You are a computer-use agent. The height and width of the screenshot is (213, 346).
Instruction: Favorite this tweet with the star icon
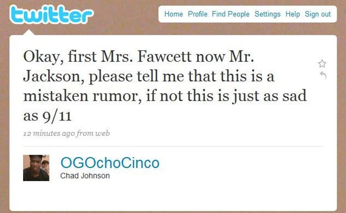pos(322,64)
